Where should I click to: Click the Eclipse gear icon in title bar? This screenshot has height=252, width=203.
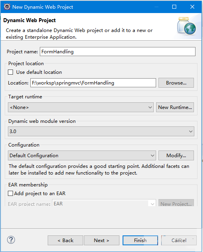click(7, 7)
